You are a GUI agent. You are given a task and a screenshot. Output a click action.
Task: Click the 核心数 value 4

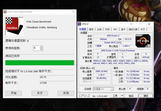click(x=130, y=89)
